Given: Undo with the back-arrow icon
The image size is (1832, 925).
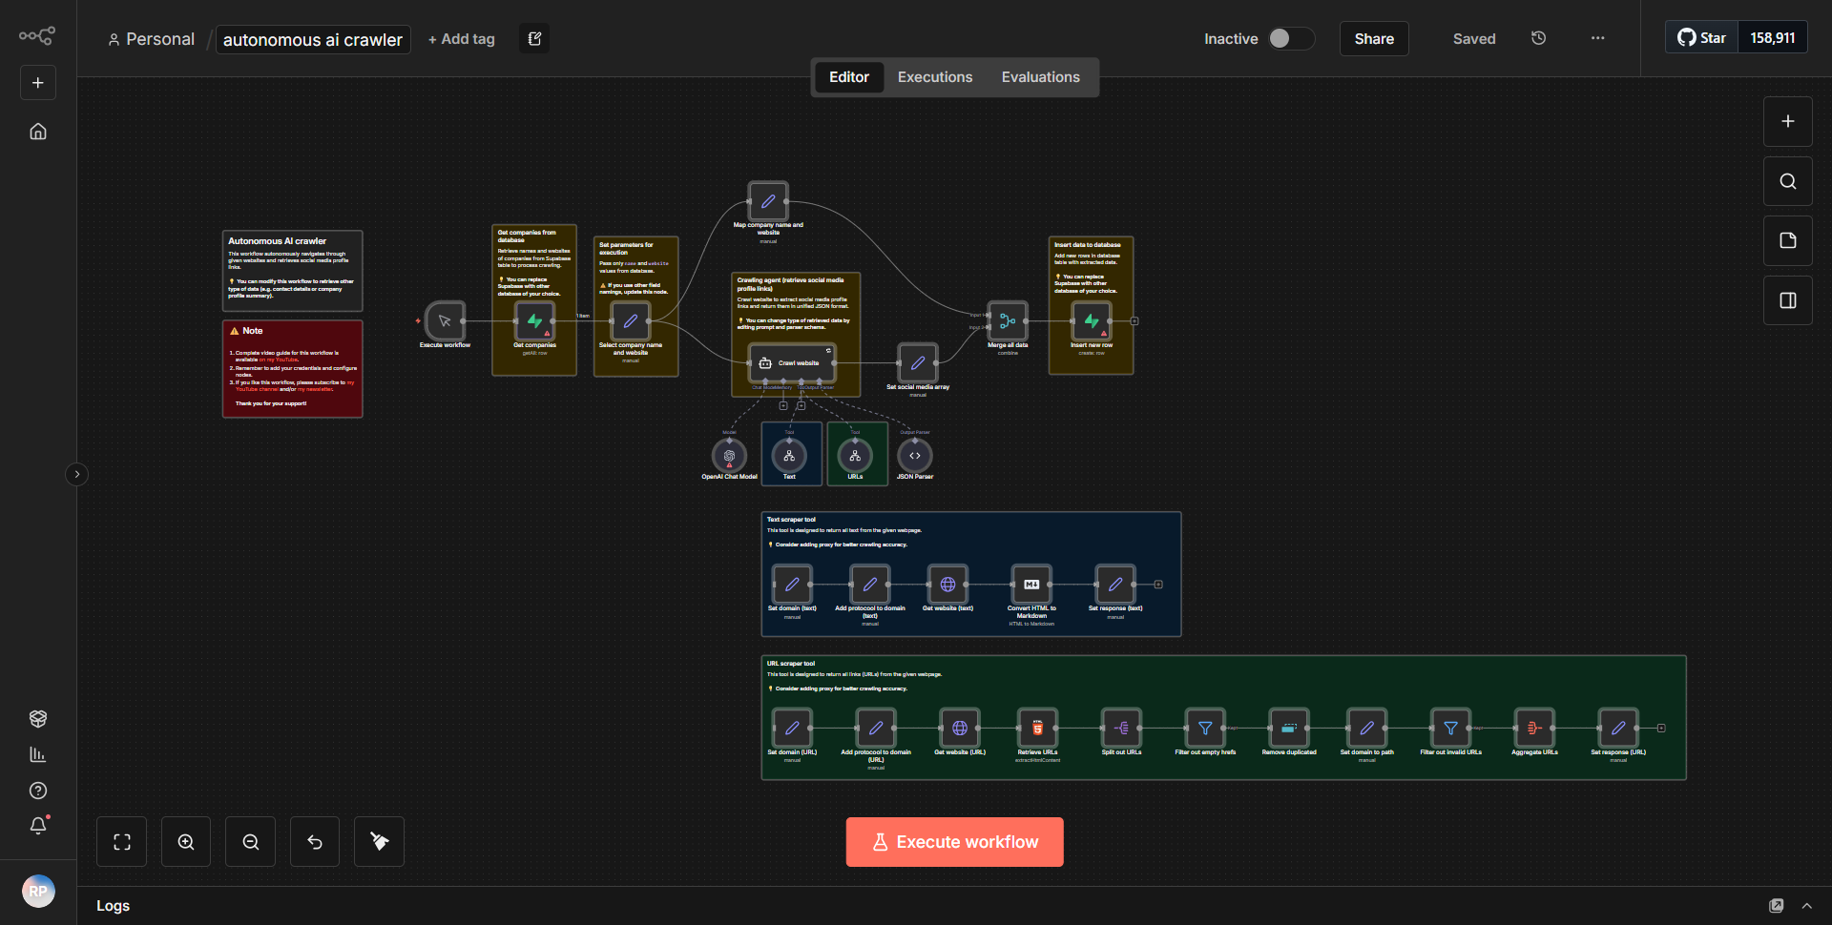Looking at the screenshot, I should click(314, 841).
